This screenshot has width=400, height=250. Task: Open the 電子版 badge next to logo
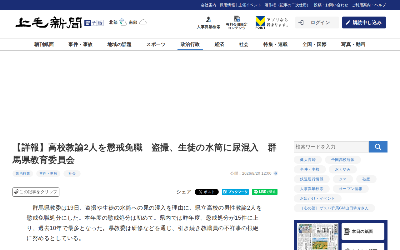click(94, 23)
